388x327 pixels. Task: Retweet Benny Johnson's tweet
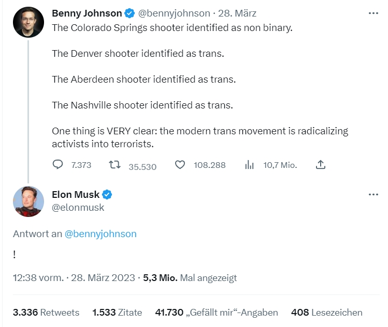pyautogui.click(x=114, y=165)
